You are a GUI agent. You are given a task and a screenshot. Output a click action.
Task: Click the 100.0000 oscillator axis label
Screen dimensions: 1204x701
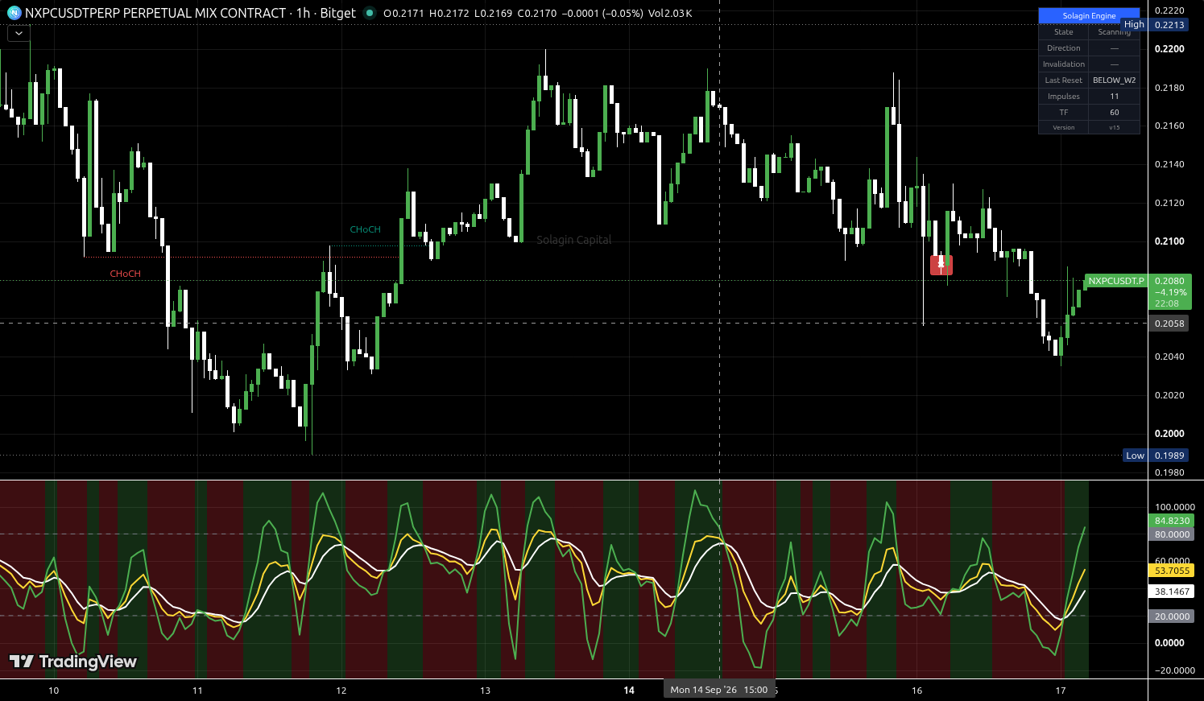[1174, 508]
